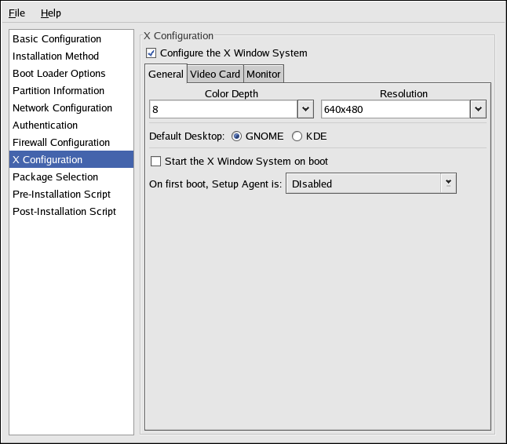The width and height of the screenshot is (507, 444).
Task: Select the General tab
Action: 166,75
